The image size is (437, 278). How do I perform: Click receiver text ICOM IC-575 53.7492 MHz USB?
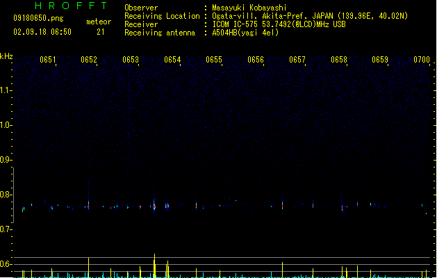point(279,24)
